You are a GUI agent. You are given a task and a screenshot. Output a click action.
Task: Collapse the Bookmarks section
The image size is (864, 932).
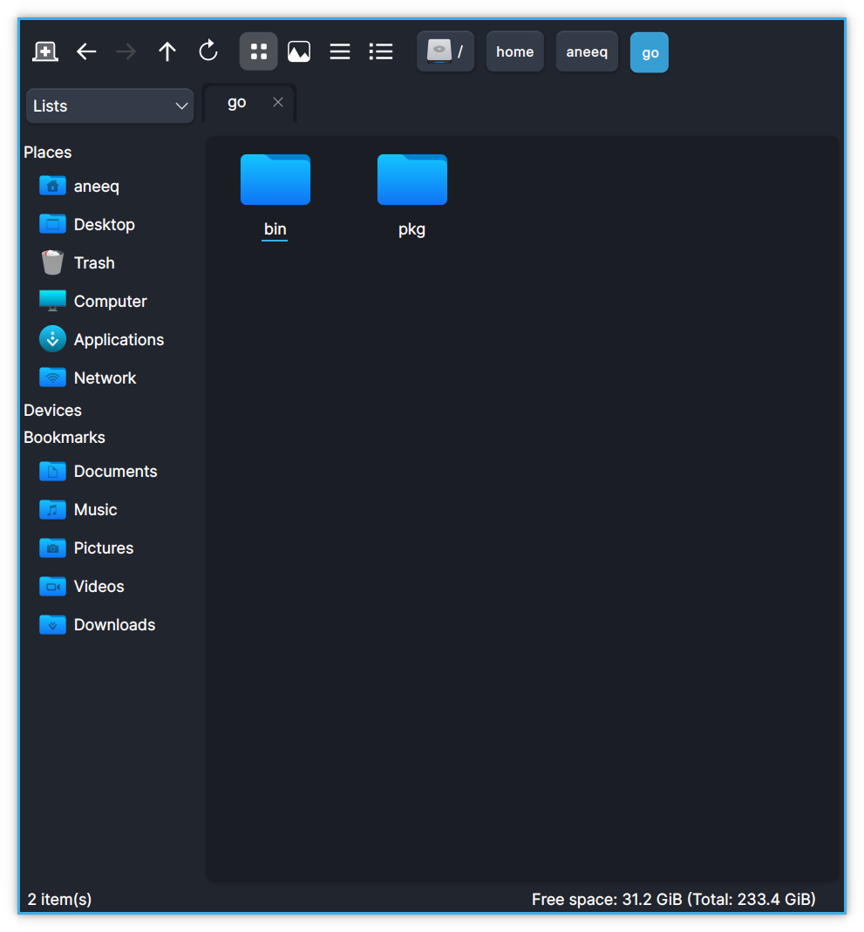(64, 437)
